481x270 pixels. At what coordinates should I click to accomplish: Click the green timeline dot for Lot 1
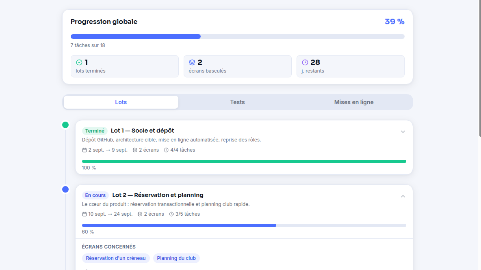click(65, 125)
